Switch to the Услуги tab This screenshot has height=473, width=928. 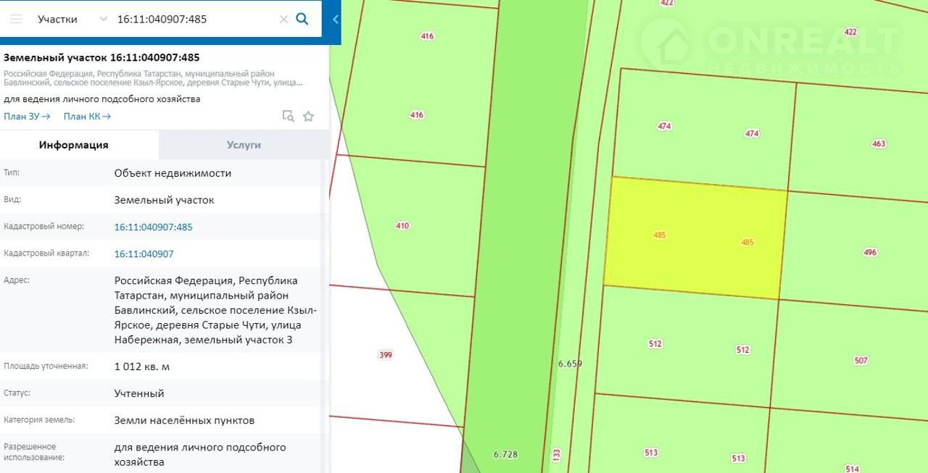tap(244, 145)
